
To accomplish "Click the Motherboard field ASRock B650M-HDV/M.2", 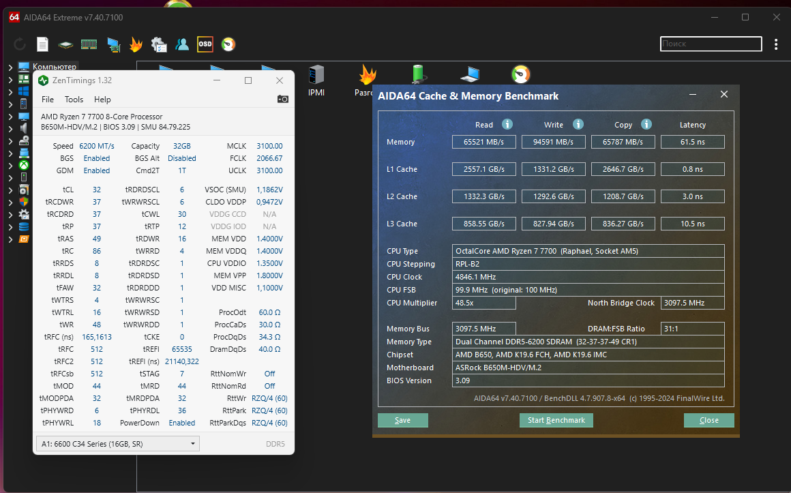I will (x=588, y=368).
